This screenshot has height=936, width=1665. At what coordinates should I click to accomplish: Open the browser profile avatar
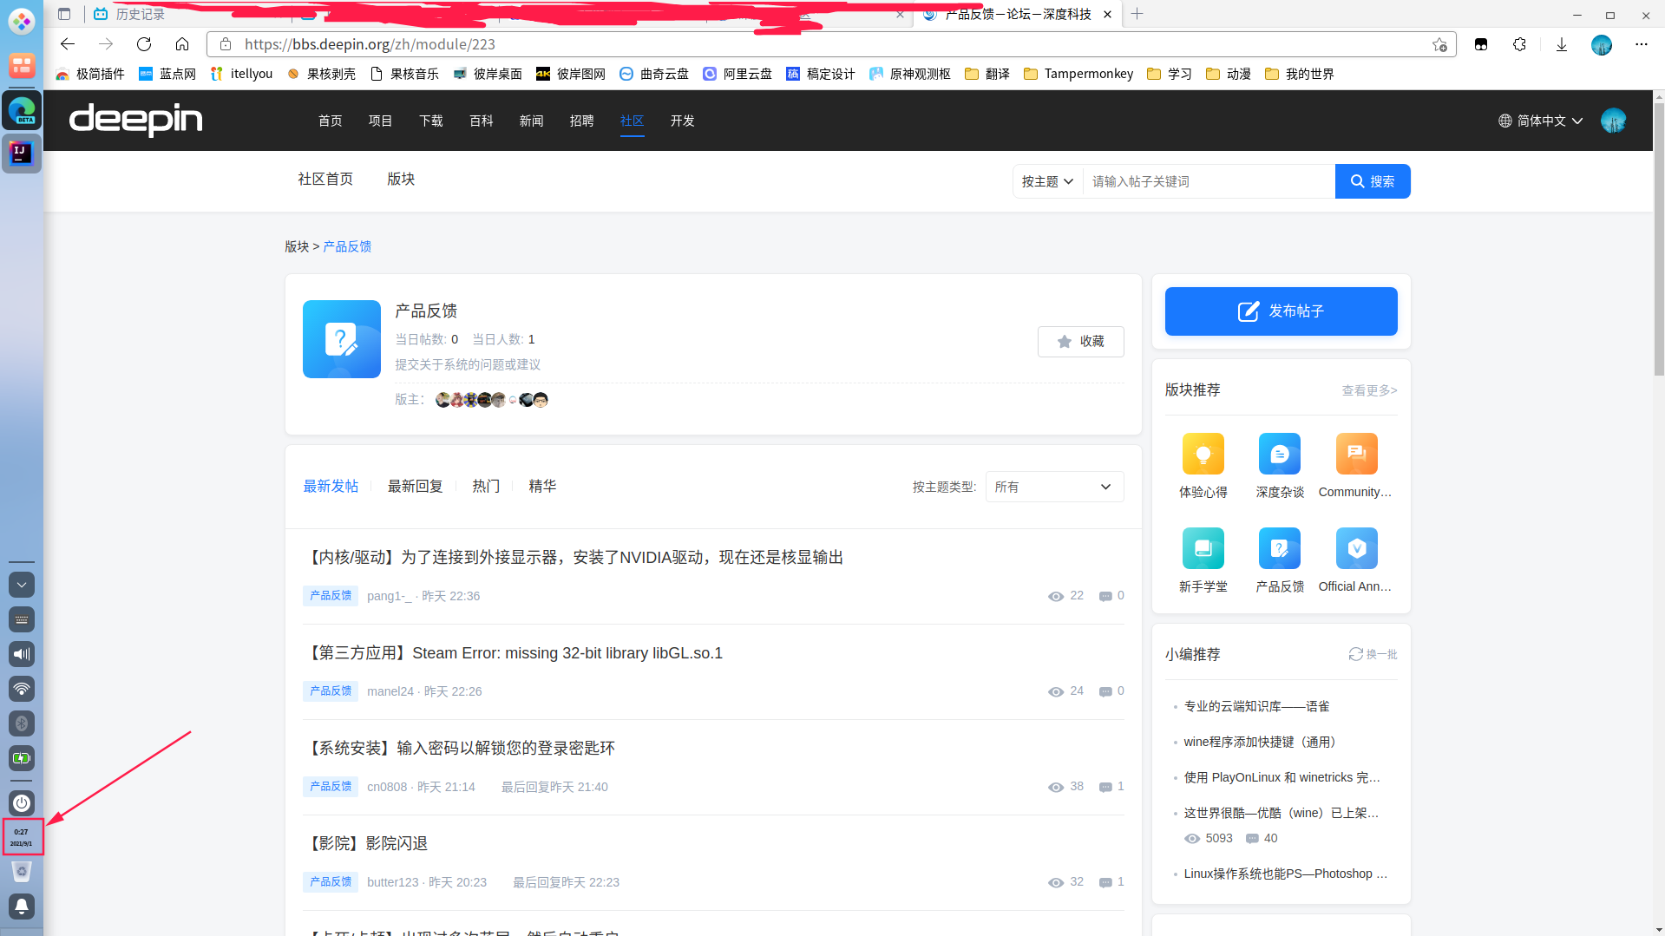tap(1602, 44)
